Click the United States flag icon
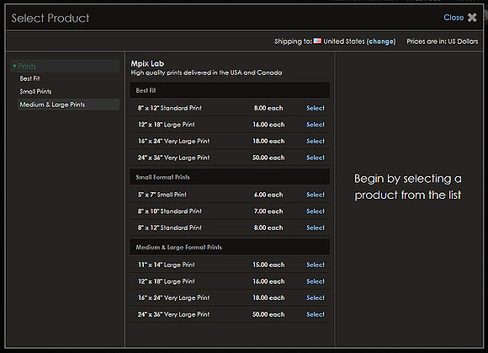Screen dimensions: 488x353 click(317, 40)
